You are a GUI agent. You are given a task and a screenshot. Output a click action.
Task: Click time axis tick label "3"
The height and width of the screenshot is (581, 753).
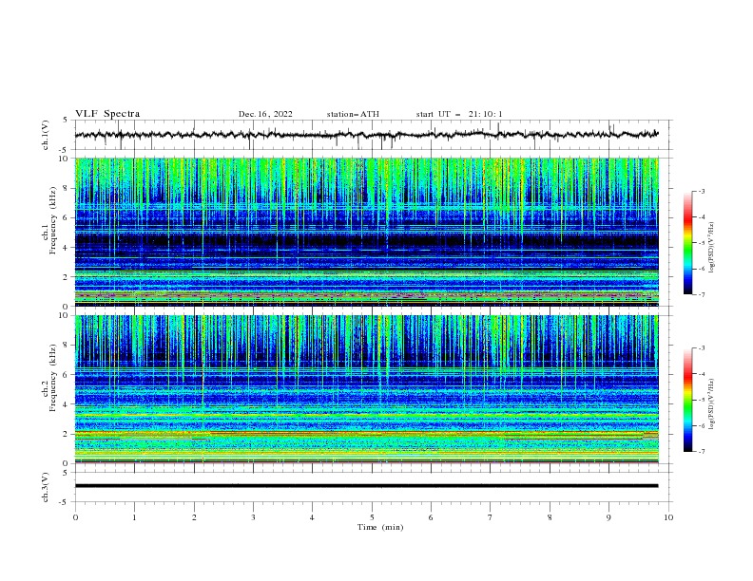tap(253, 517)
